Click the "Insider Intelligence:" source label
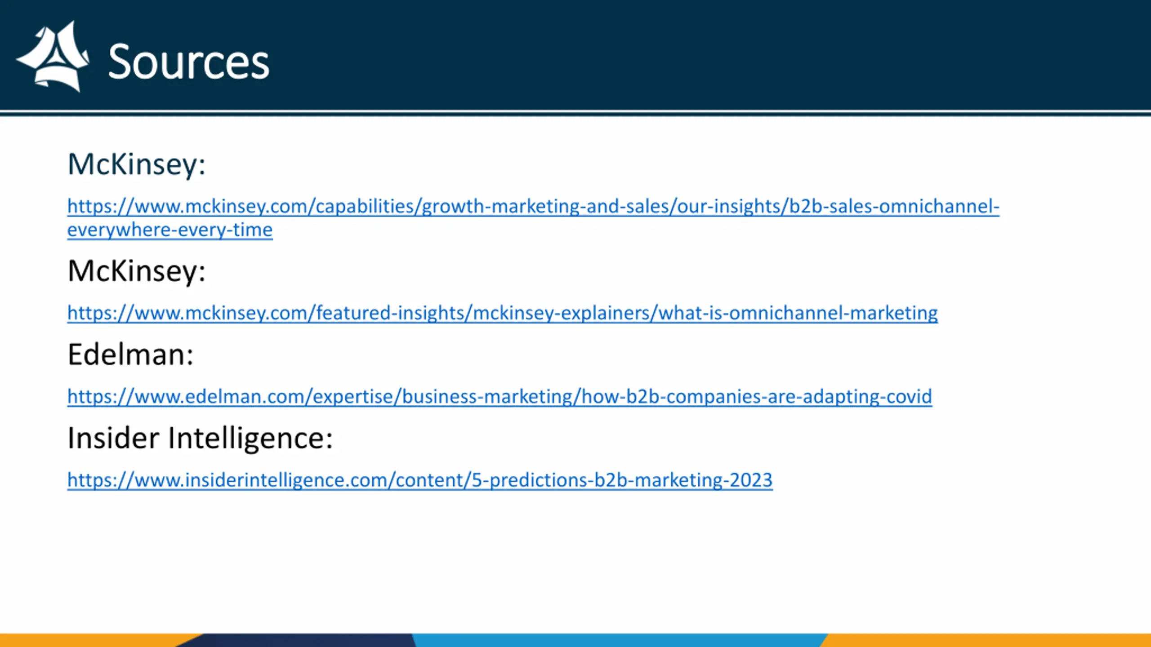The image size is (1151, 647). (x=200, y=438)
